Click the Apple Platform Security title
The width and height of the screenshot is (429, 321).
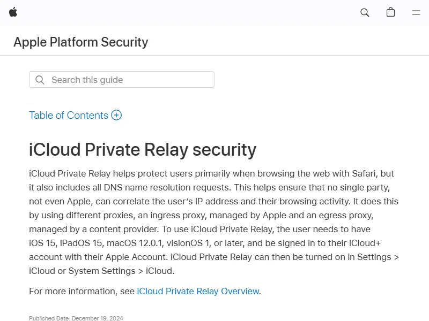tap(81, 42)
